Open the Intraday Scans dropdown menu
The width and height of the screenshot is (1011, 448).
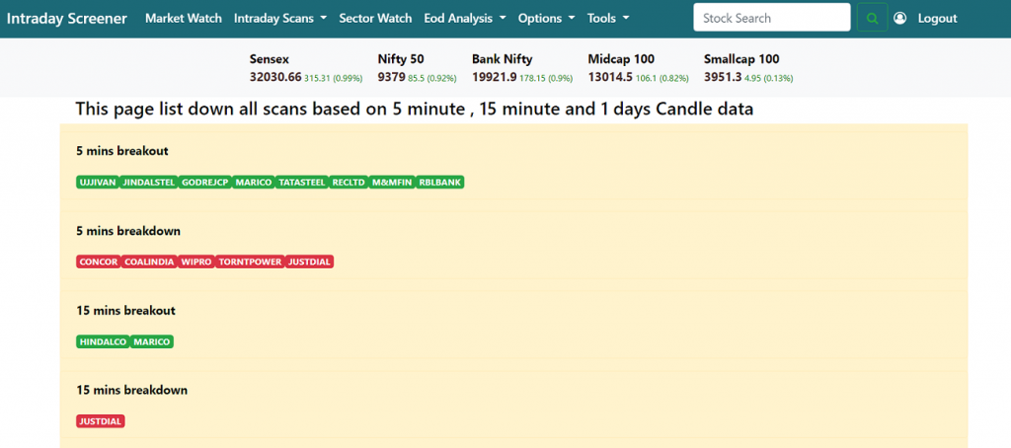(x=280, y=18)
